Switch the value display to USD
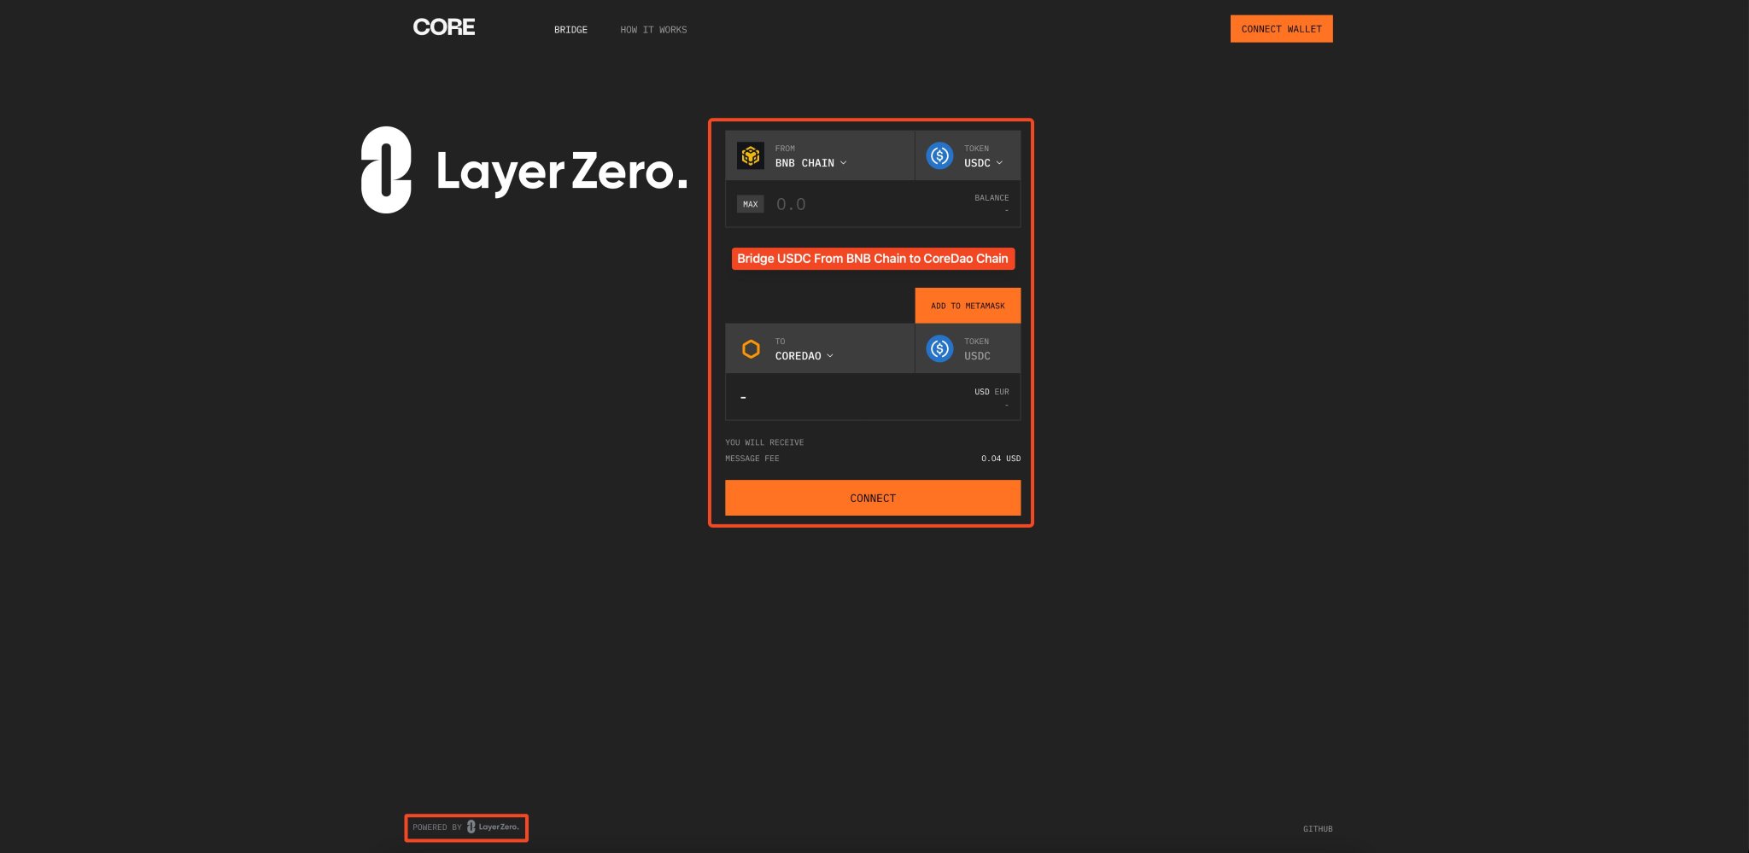This screenshot has width=1749, height=853. [x=982, y=392]
